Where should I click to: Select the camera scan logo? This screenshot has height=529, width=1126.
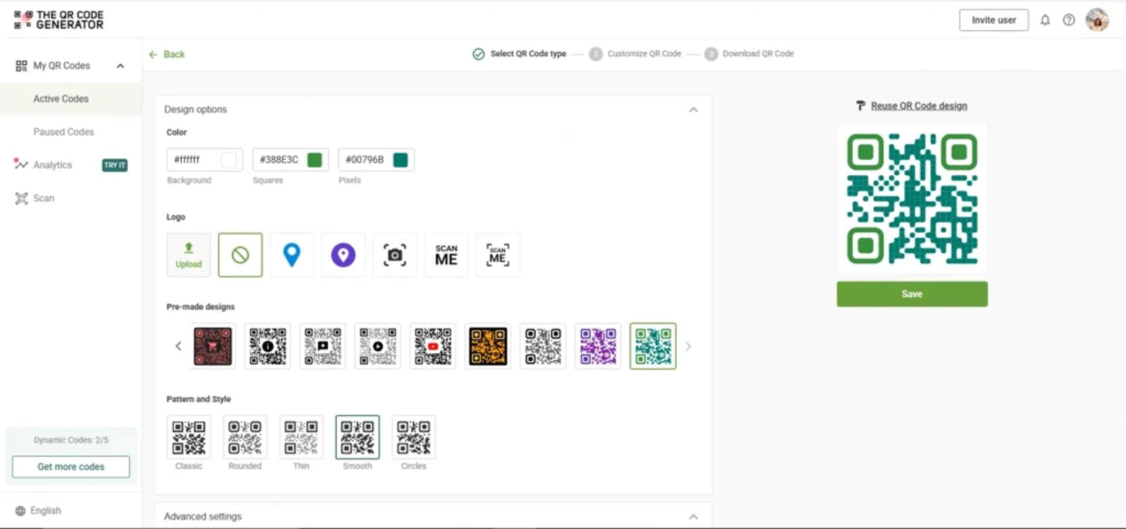coord(395,255)
